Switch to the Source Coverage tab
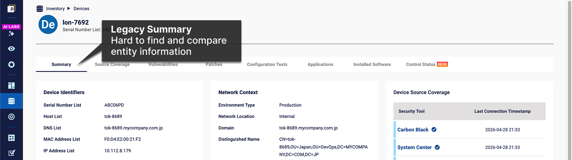Image resolution: width=572 pixels, height=160 pixels. point(112,64)
